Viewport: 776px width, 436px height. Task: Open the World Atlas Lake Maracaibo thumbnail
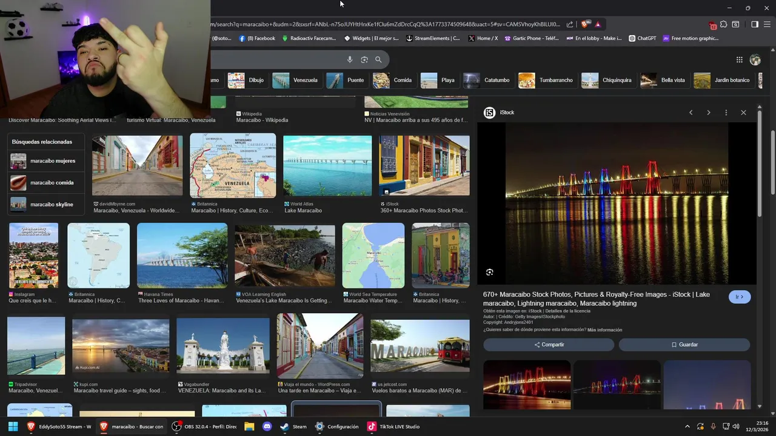click(x=327, y=166)
